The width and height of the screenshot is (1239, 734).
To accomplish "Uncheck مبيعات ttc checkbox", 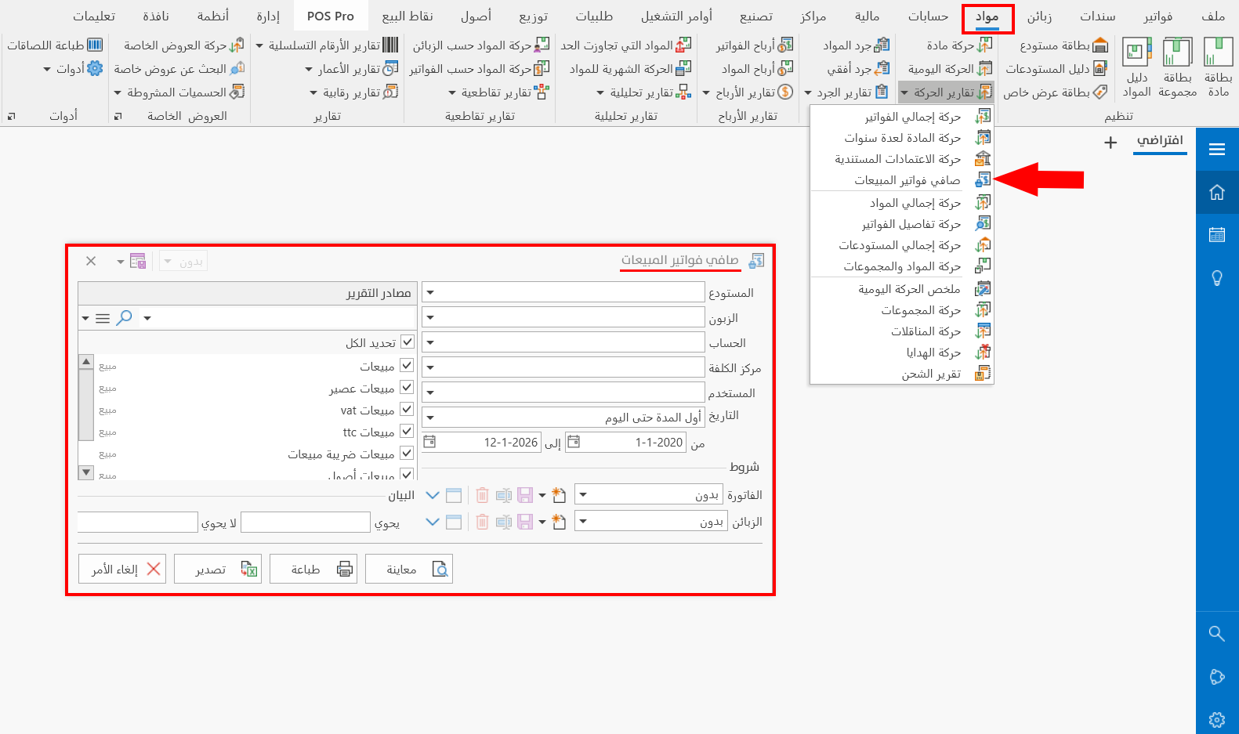I will tap(407, 431).
